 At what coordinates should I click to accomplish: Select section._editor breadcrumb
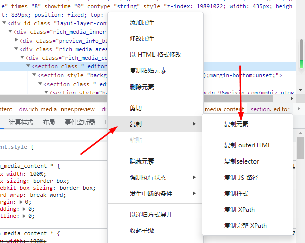(270, 109)
